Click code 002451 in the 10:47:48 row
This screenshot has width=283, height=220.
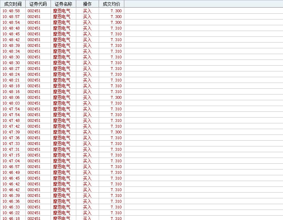pyautogui.click(x=34, y=120)
